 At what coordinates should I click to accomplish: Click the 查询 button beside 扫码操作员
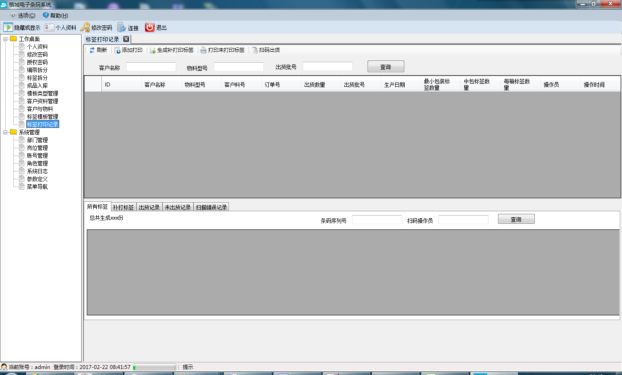[x=516, y=219]
